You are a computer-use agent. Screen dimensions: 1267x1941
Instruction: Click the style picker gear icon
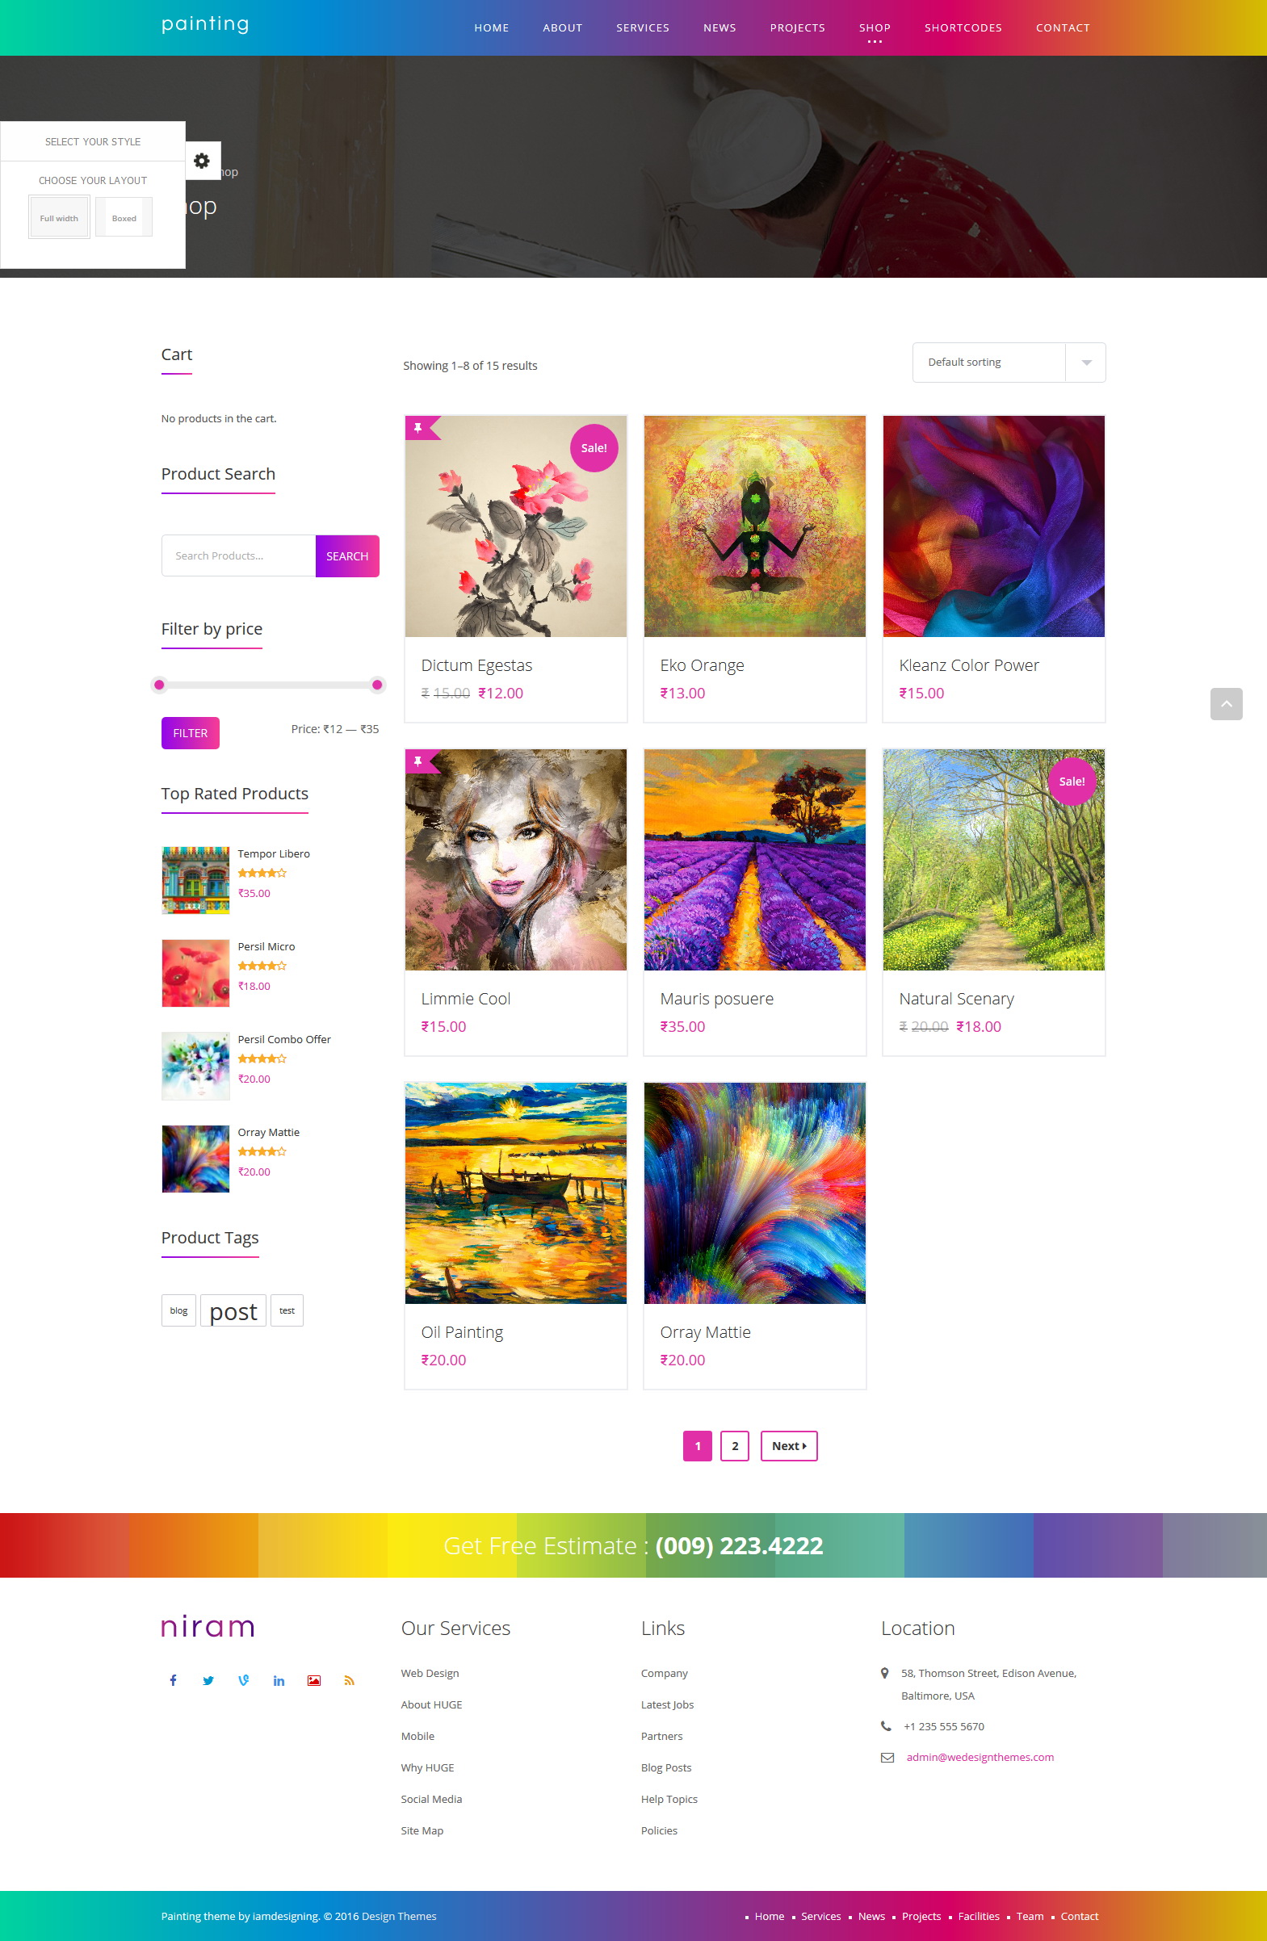pyautogui.click(x=203, y=161)
